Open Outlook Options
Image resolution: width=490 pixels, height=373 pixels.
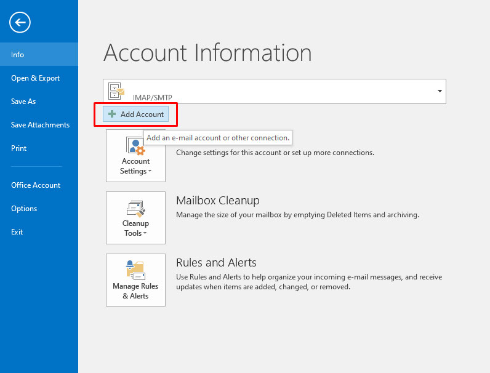click(x=39, y=209)
